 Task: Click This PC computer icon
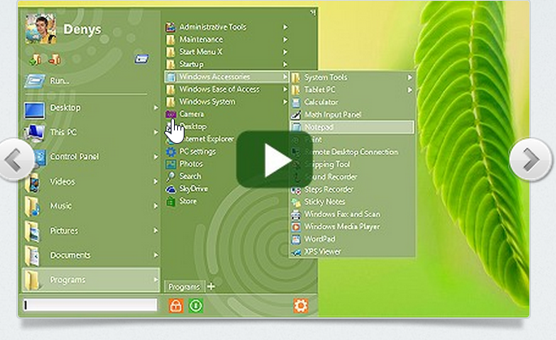(34, 133)
